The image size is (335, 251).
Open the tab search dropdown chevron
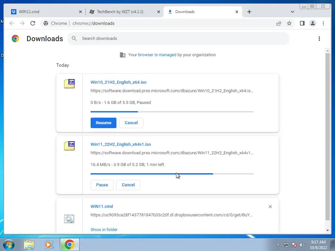292,12
